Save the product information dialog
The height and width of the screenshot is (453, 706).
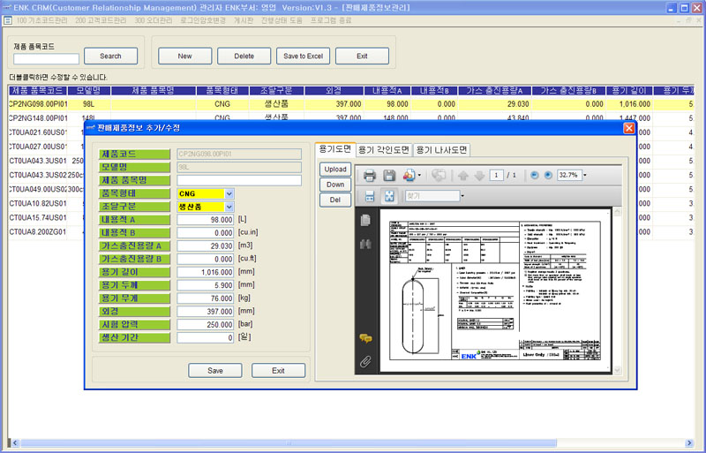coord(215,371)
